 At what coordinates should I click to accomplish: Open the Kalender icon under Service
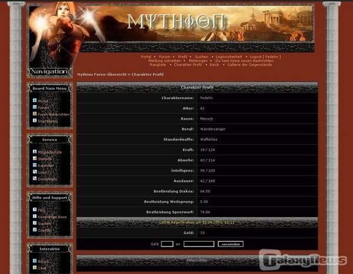(35, 165)
